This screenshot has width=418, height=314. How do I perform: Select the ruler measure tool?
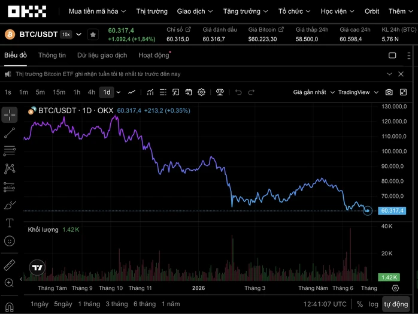(x=10, y=265)
